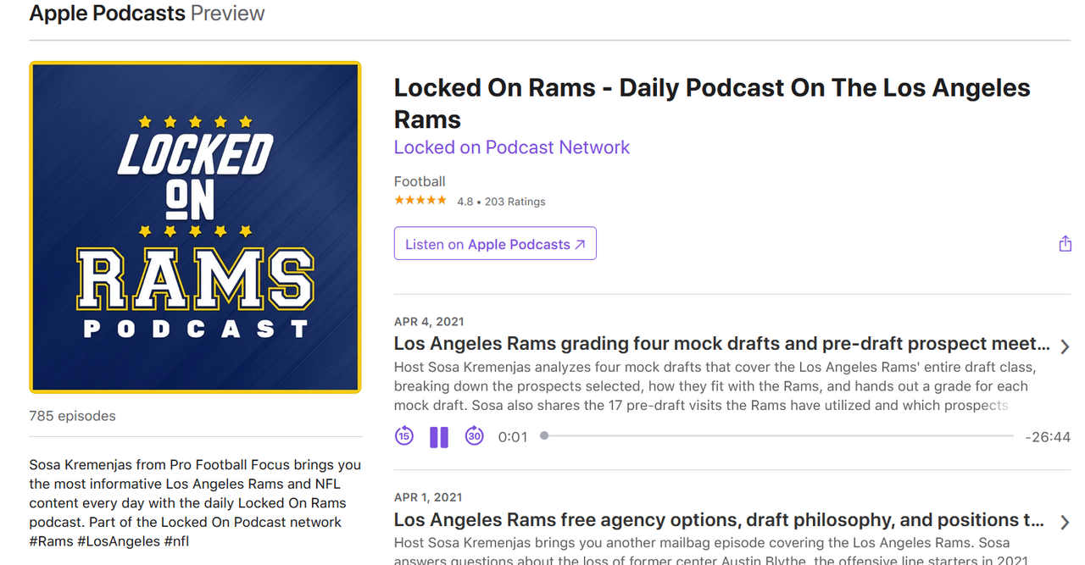Skip forward 30 seconds
Screen dimensions: 1085x565
click(x=474, y=436)
